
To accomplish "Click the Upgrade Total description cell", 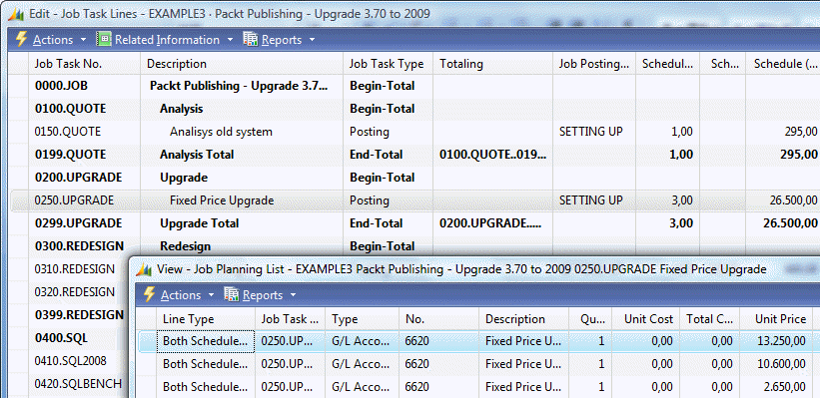I will coord(199,223).
